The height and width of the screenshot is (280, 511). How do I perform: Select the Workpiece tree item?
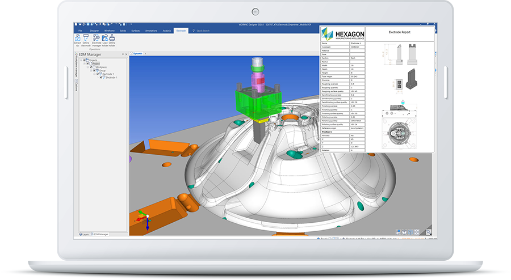click(x=101, y=67)
